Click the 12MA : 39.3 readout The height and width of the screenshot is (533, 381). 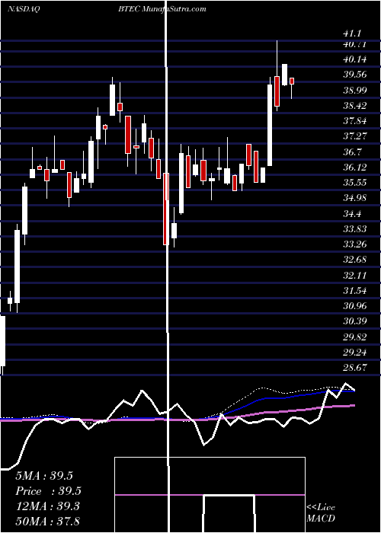click(47, 506)
